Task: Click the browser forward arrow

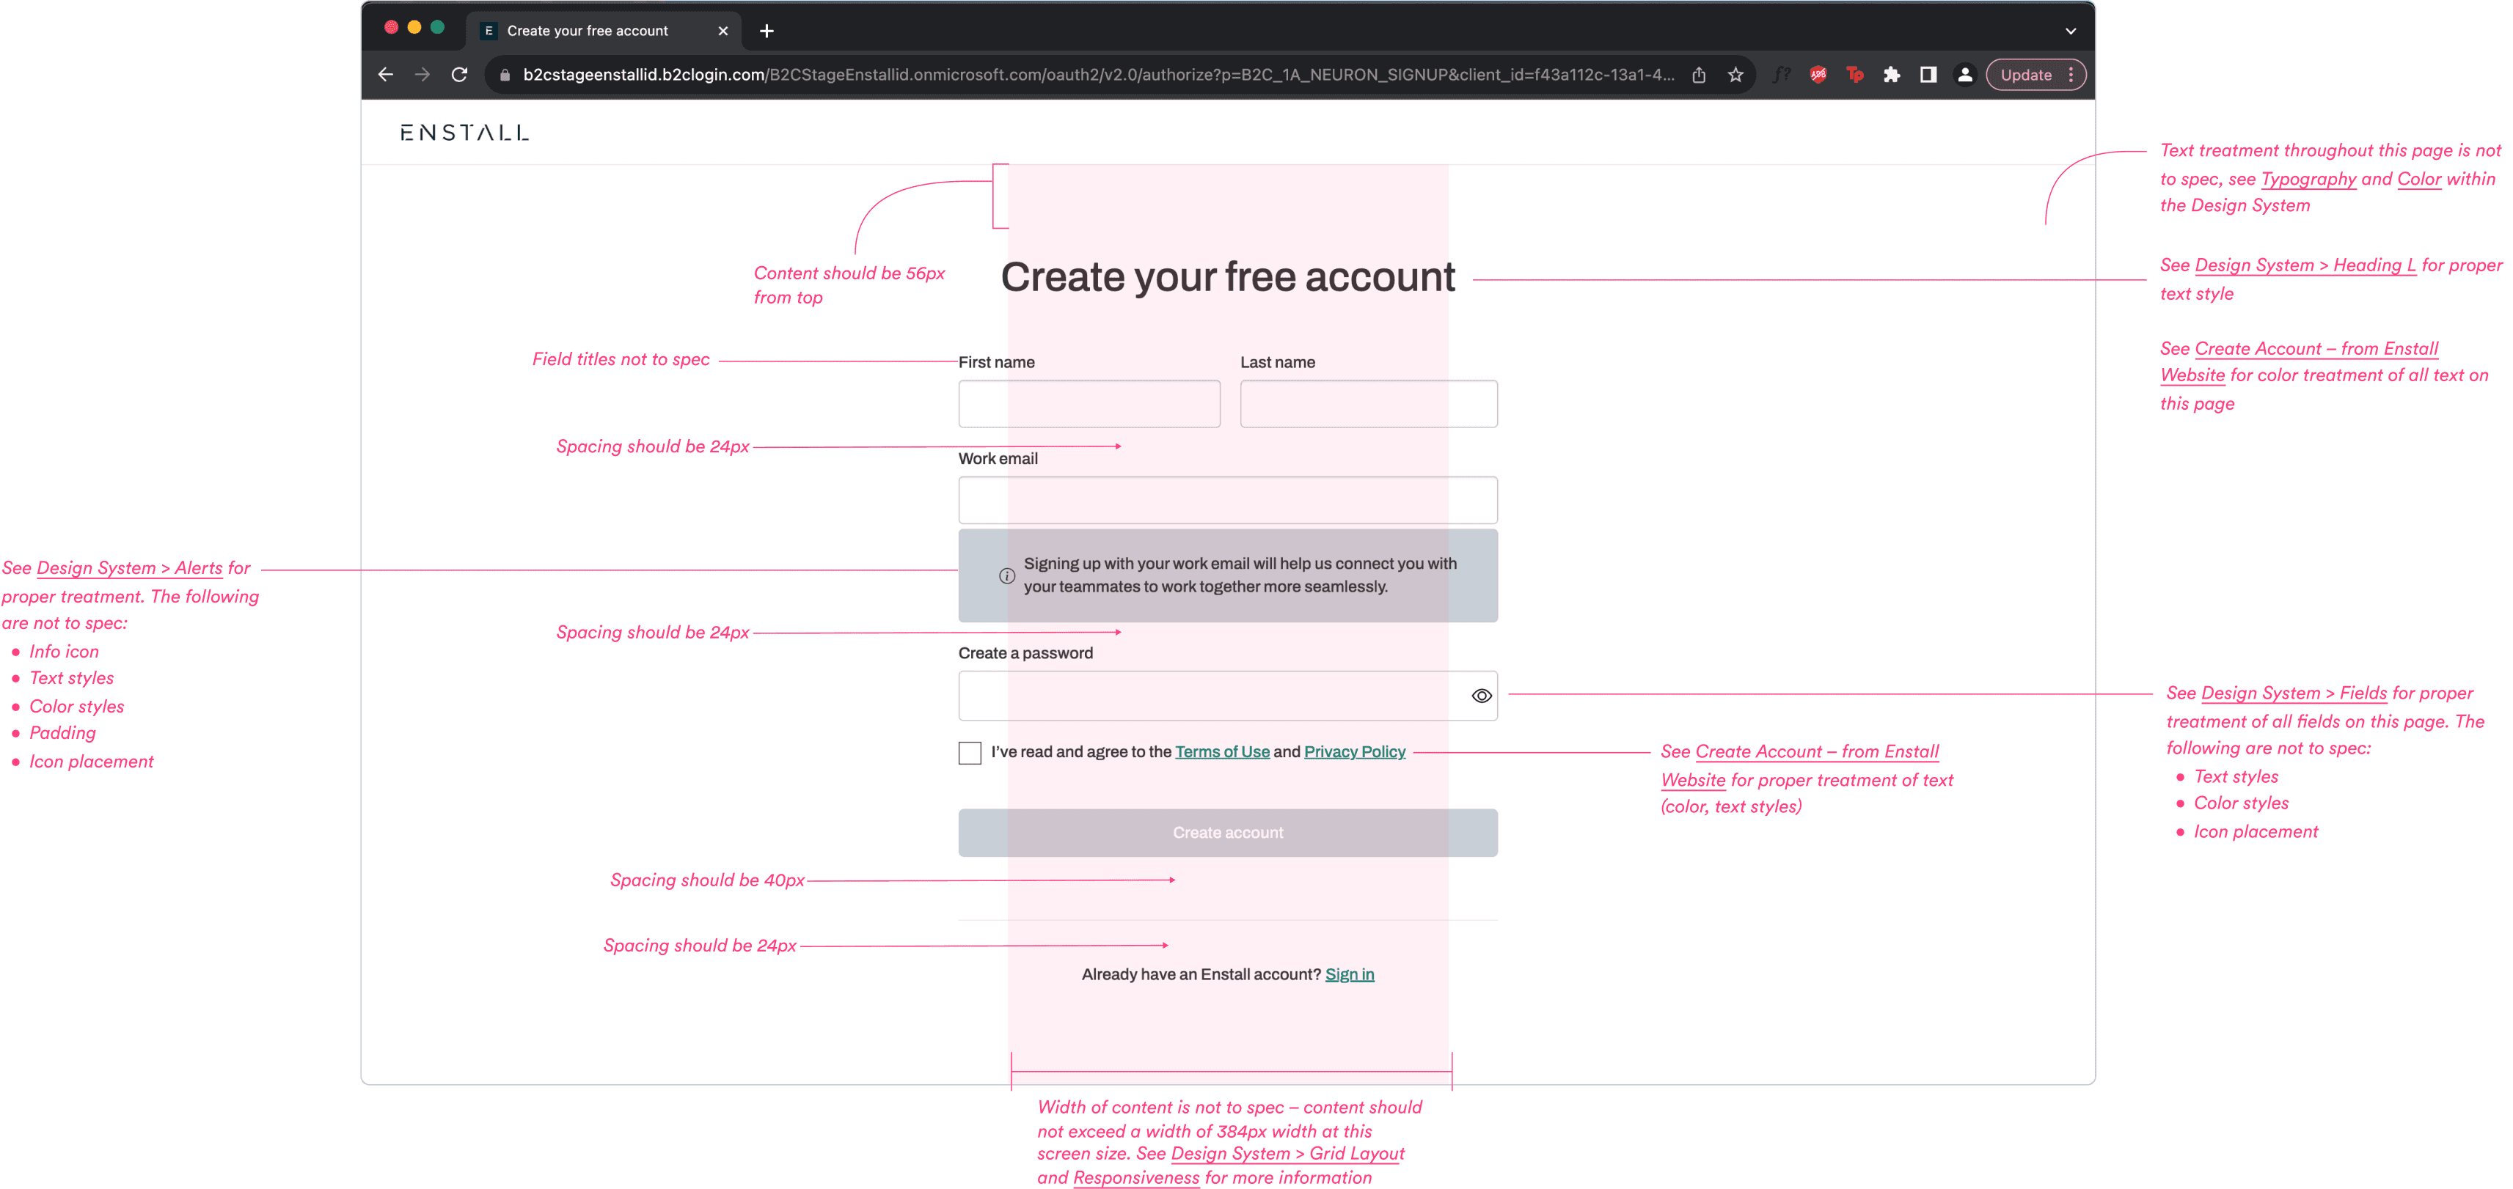Action: click(x=423, y=75)
